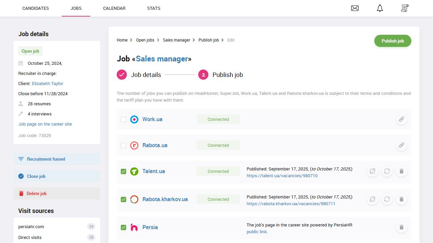Open the activity log scroll icon
Image resolution: width=433 pixels, height=243 pixels.
pyautogui.click(x=405, y=8)
